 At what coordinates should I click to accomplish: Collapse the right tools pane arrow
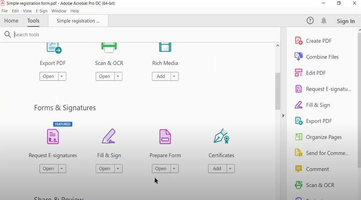coord(283,116)
